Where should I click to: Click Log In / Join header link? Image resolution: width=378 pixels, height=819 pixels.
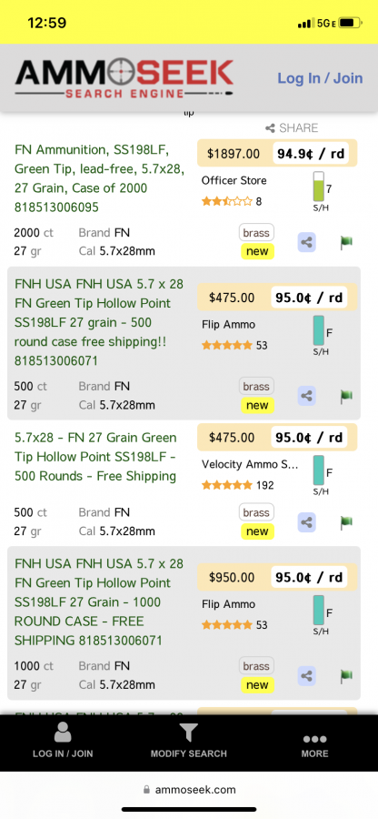click(320, 78)
